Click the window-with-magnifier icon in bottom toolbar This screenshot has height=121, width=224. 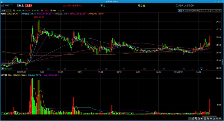(x=196, y=119)
